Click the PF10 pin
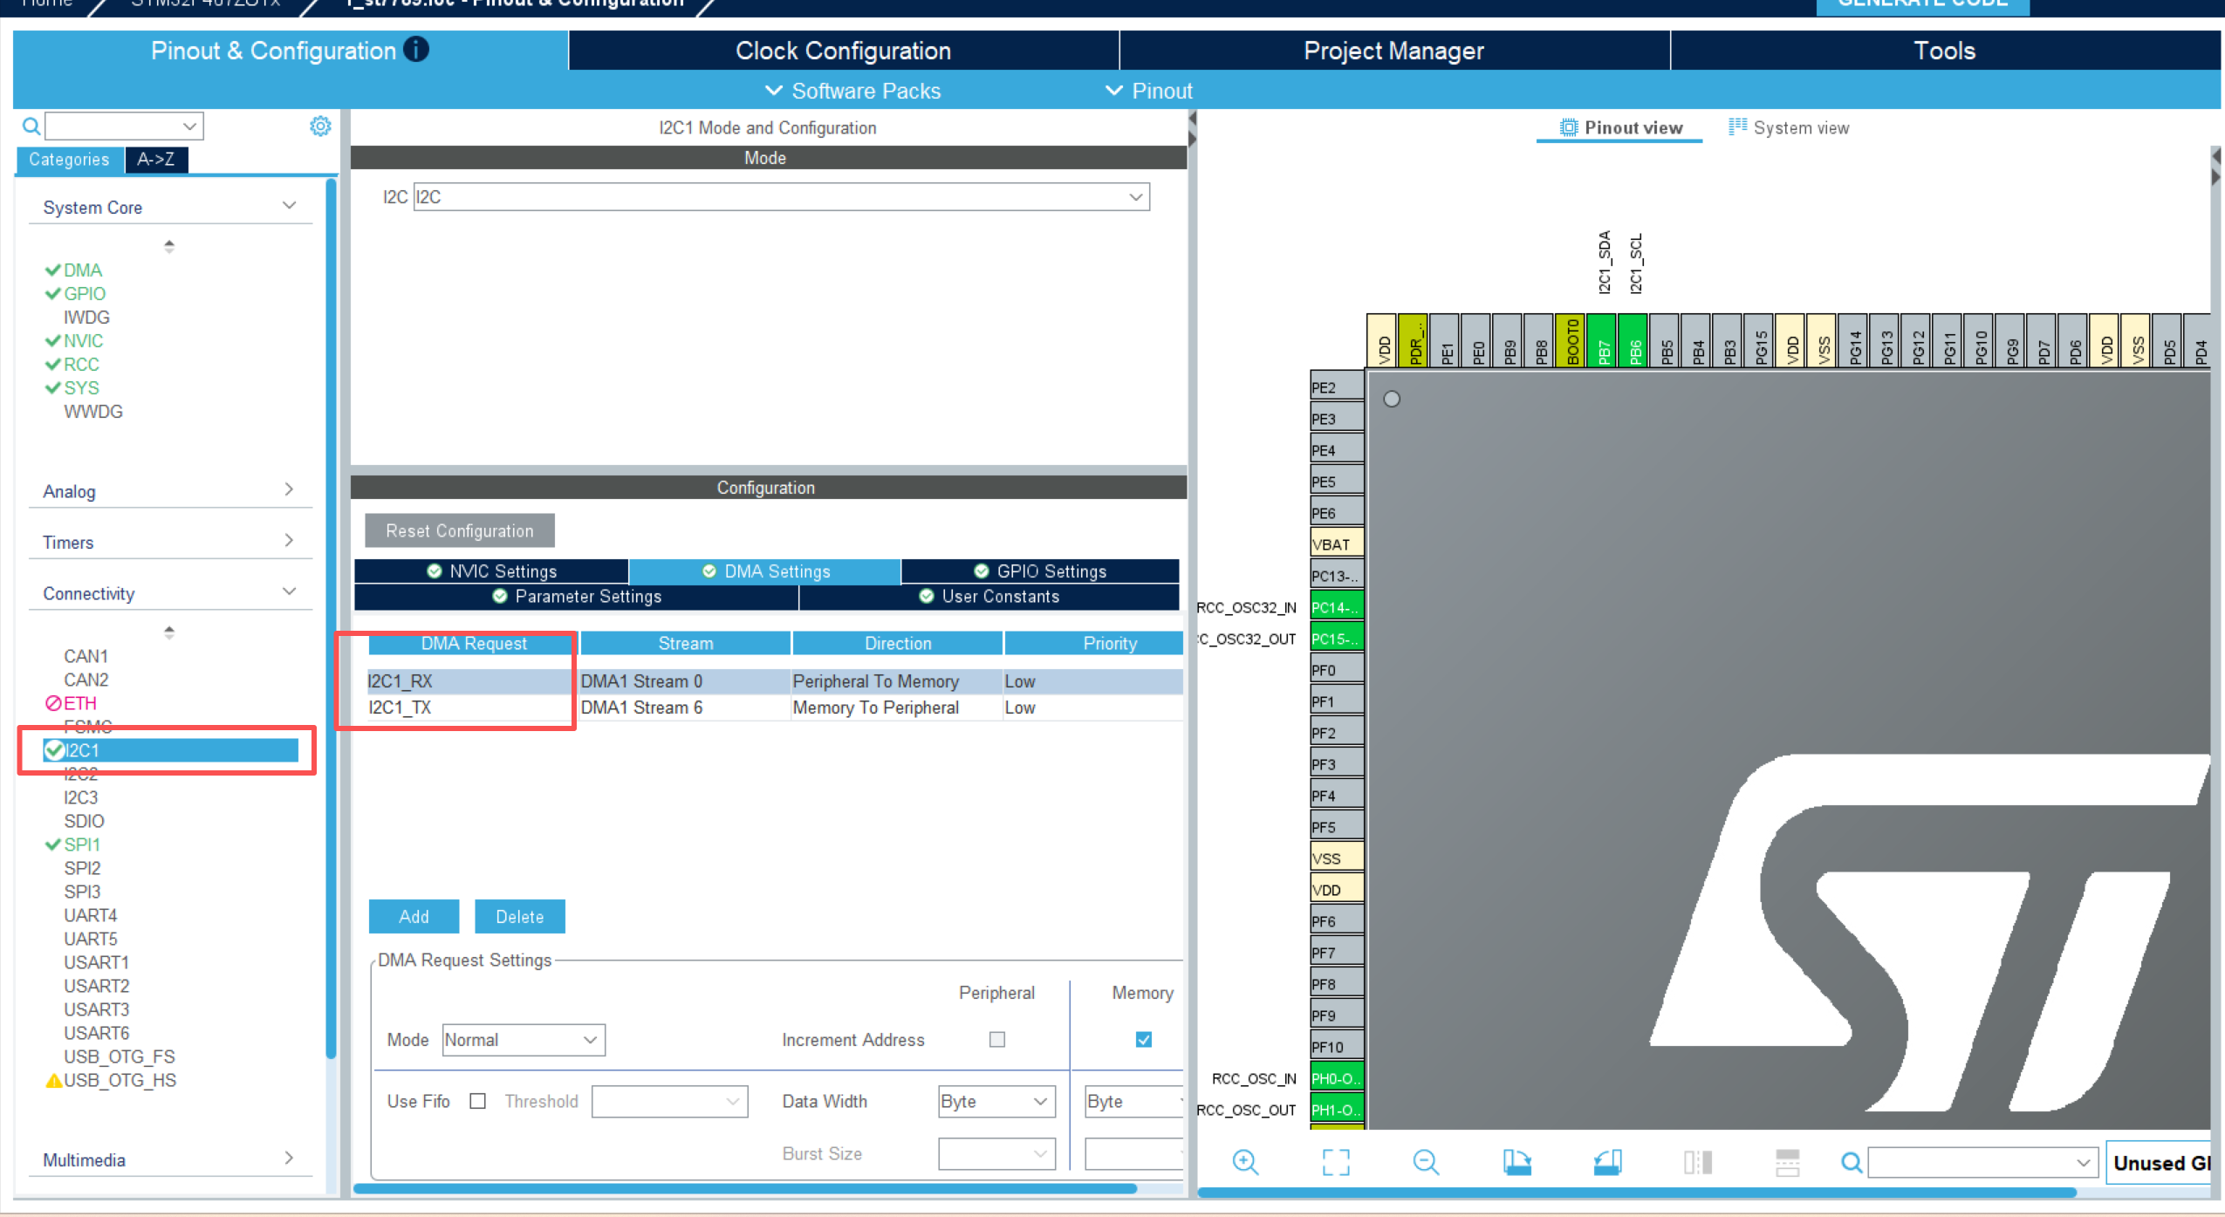 click(x=1337, y=1046)
